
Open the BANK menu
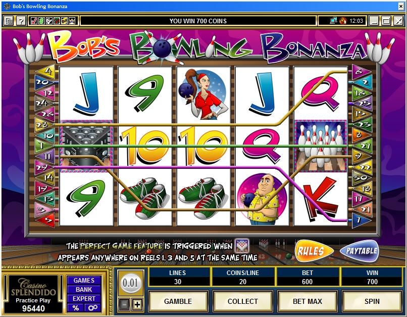tap(84, 290)
